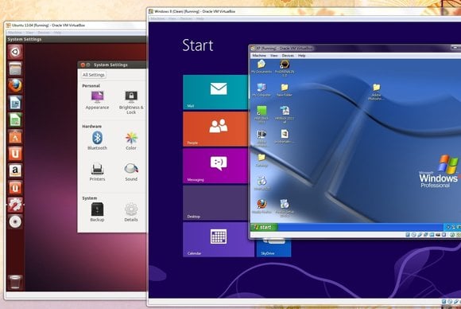This screenshot has width=461, height=309.
Task: Open the Color hardware settings
Action: click(131, 141)
